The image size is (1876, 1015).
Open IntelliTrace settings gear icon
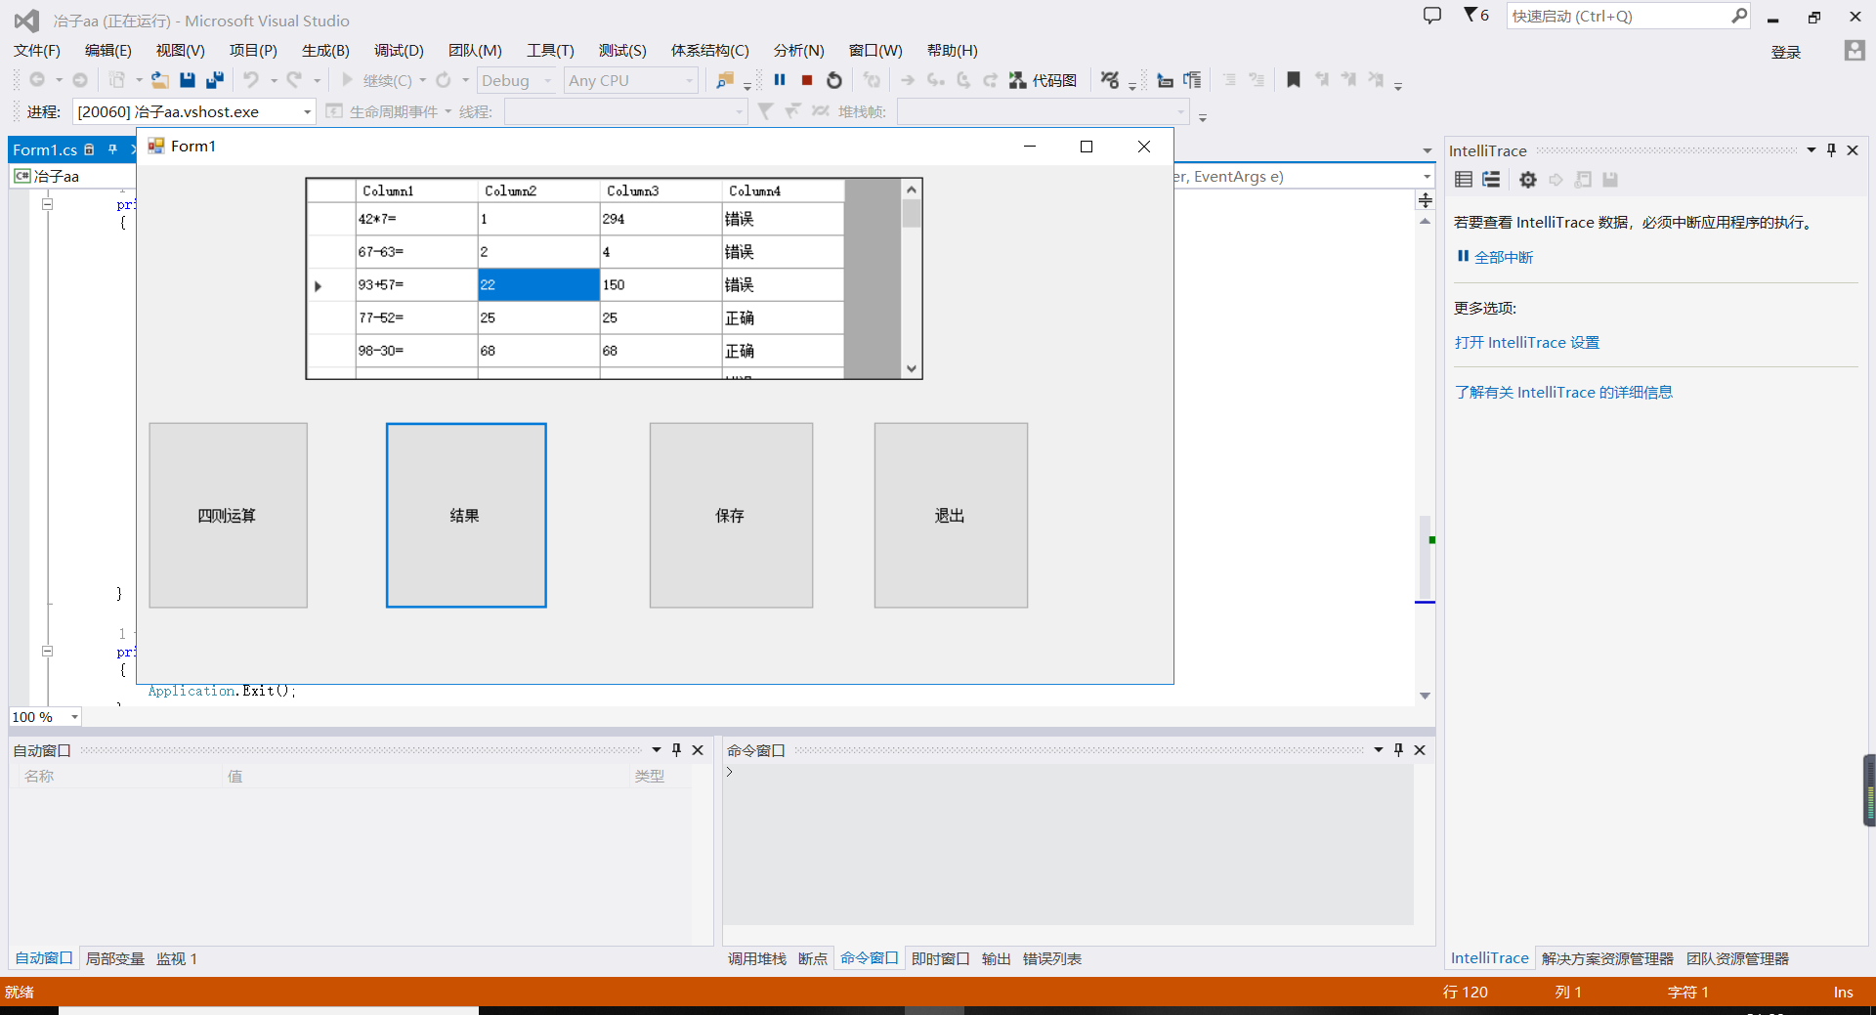1528,180
